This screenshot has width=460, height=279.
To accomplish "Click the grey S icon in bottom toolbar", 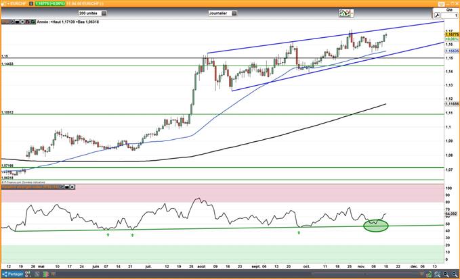I will click(x=37, y=274).
